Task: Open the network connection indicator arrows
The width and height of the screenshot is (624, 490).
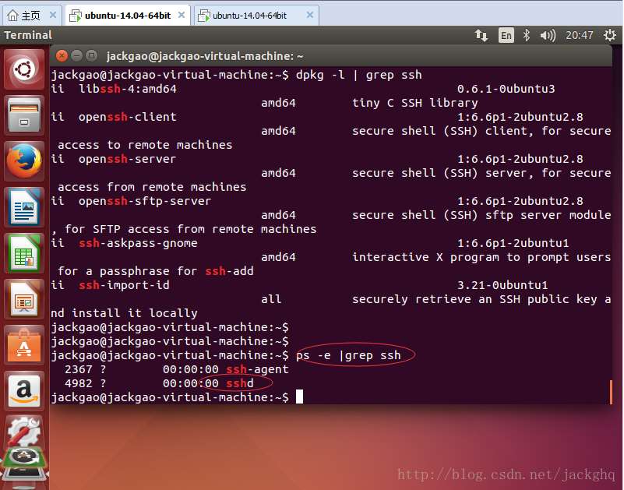Action: pos(481,35)
